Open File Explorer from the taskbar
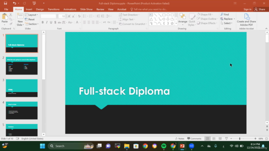Viewport: 269px width, 151px height. [x=127, y=146]
